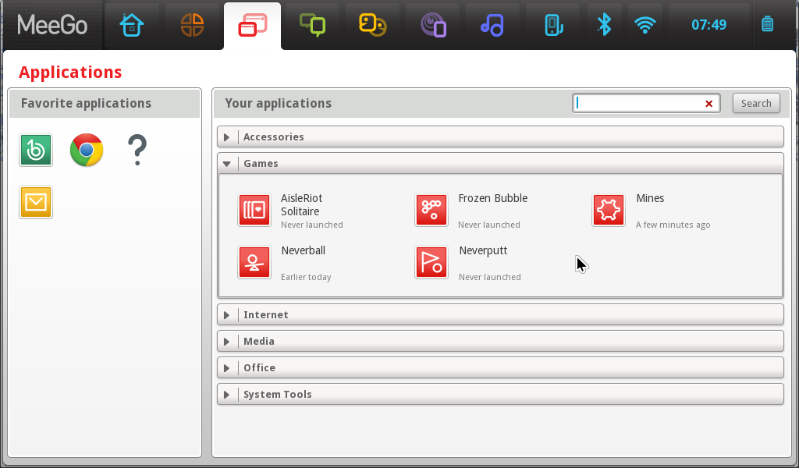This screenshot has height=468, width=799.
Task: Launch the yellow mail favorite icon
Action: 36,202
